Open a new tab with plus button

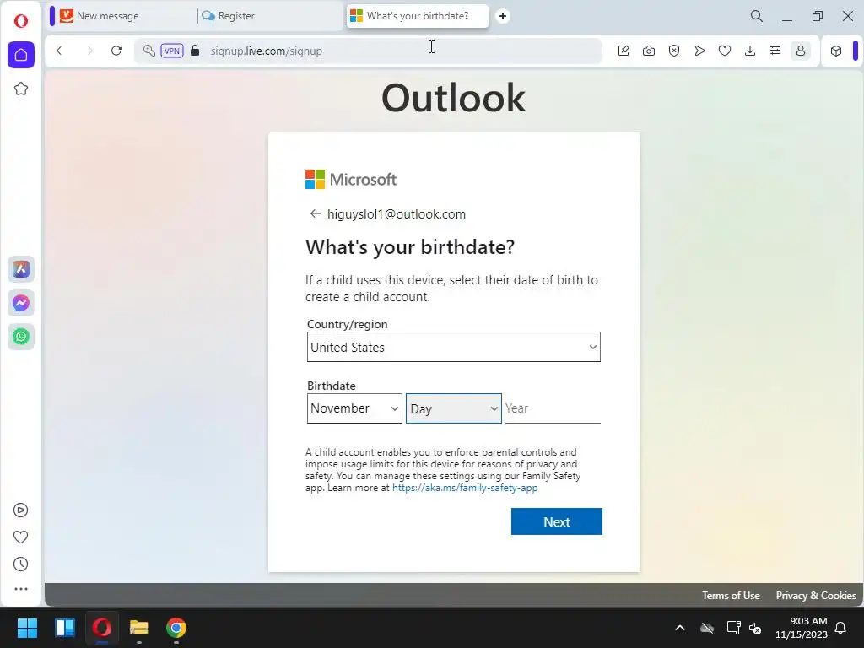(503, 16)
